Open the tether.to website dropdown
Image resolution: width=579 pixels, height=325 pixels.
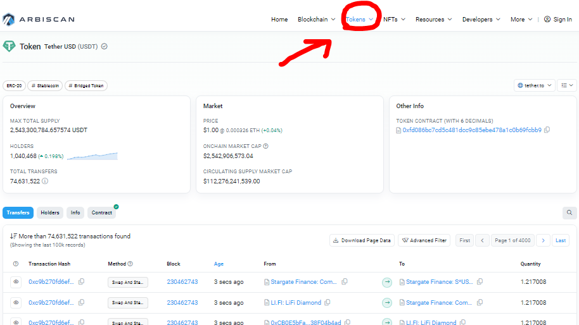coord(534,85)
